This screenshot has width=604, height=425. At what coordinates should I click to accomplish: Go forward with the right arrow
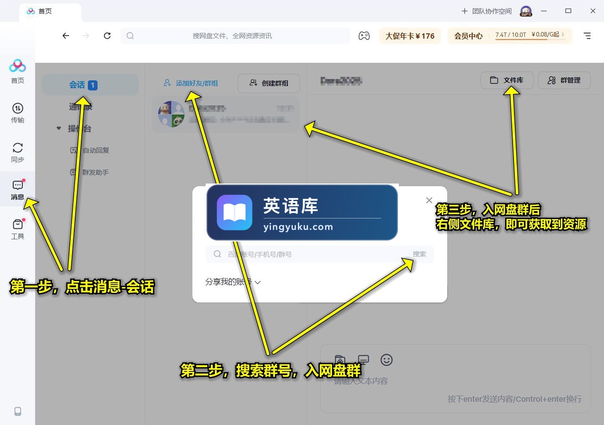click(x=86, y=36)
